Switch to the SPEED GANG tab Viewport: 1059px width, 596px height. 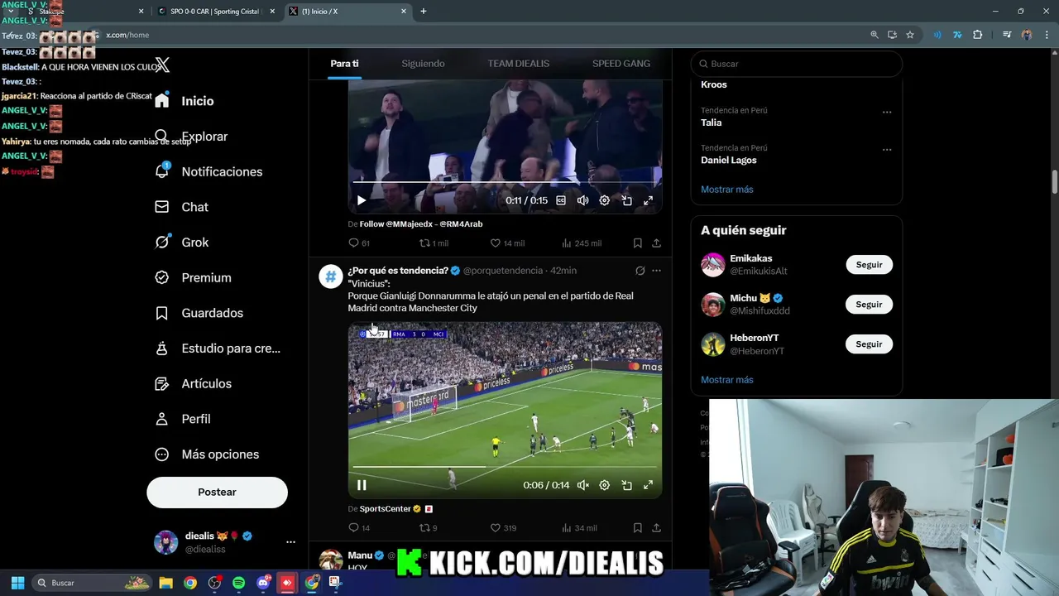point(621,64)
